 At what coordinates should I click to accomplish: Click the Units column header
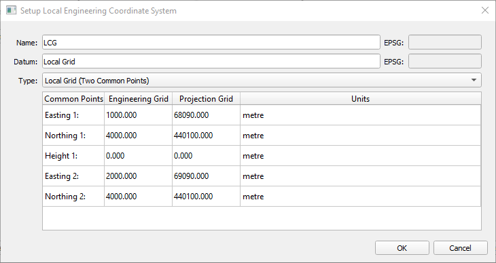[361, 99]
